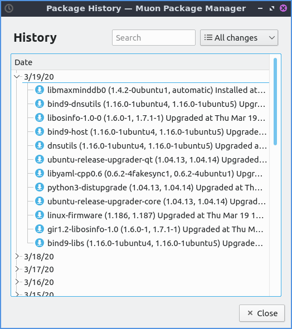
Task: Expand the 3/18/20 date group
Action: pos(17,256)
